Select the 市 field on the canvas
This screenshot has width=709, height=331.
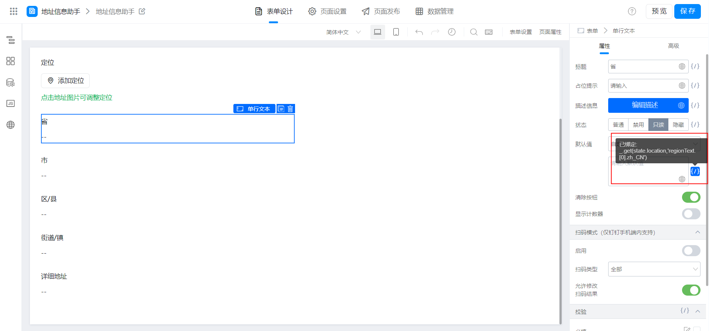point(168,168)
